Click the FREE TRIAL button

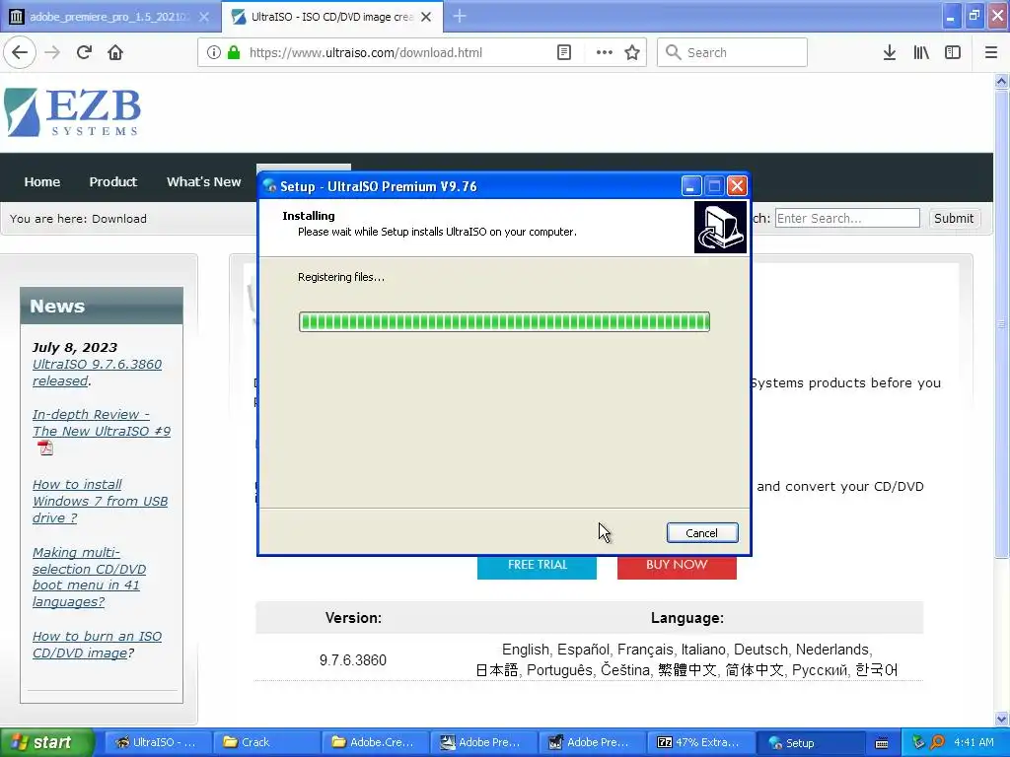pos(537,567)
